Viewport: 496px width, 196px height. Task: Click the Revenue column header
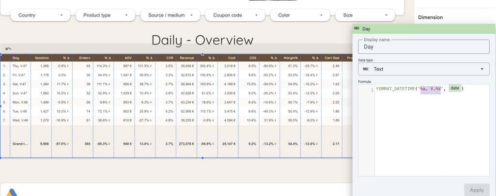point(186,58)
